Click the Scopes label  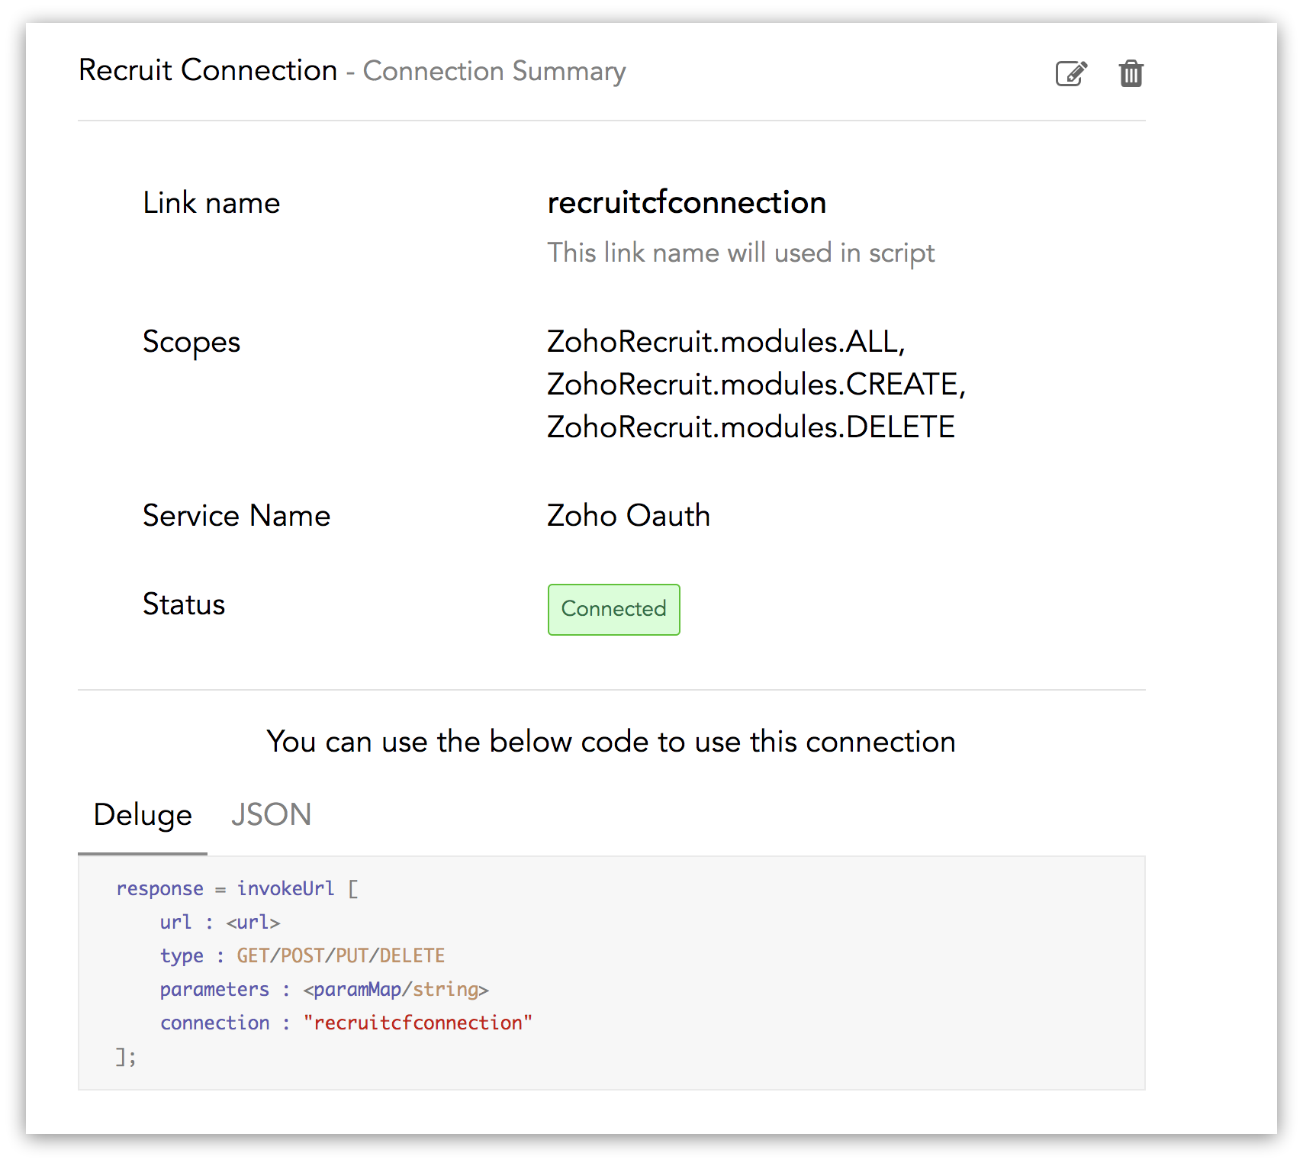click(x=191, y=343)
